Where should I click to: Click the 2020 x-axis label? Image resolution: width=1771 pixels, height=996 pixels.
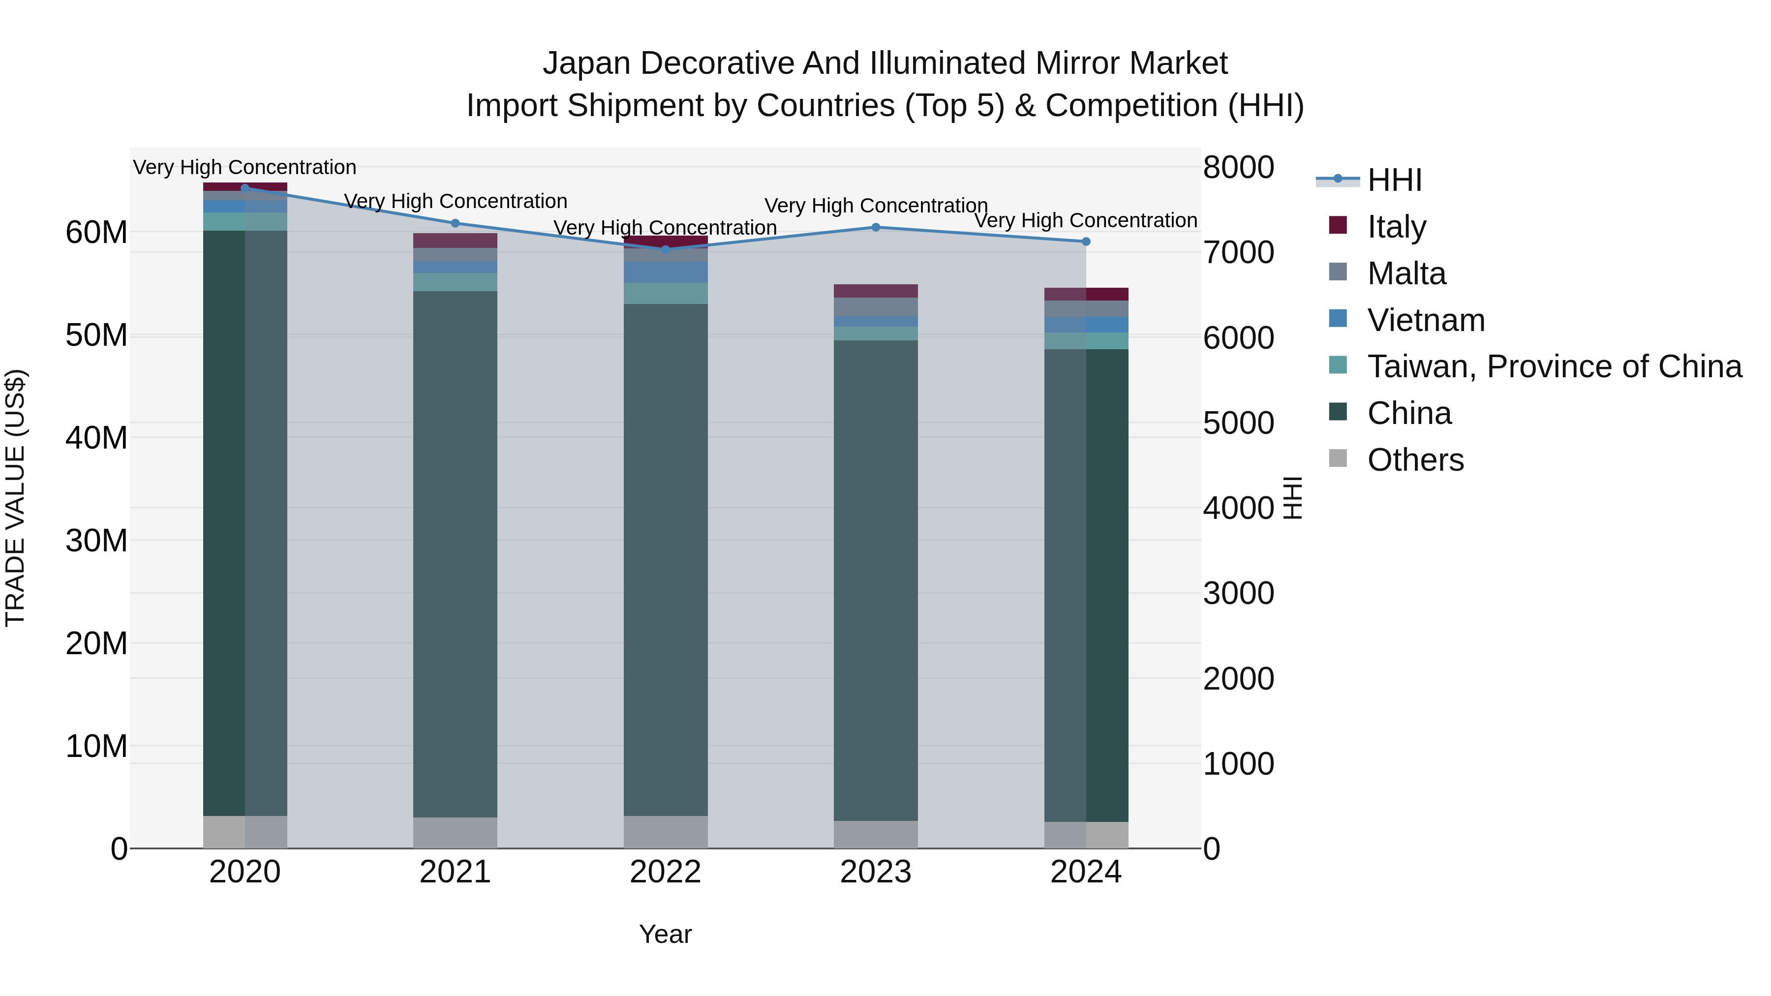pyautogui.click(x=245, y=872)
